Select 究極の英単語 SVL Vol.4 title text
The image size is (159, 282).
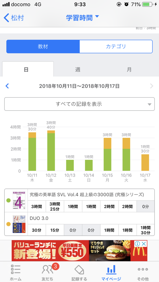[x=87, y=194]
